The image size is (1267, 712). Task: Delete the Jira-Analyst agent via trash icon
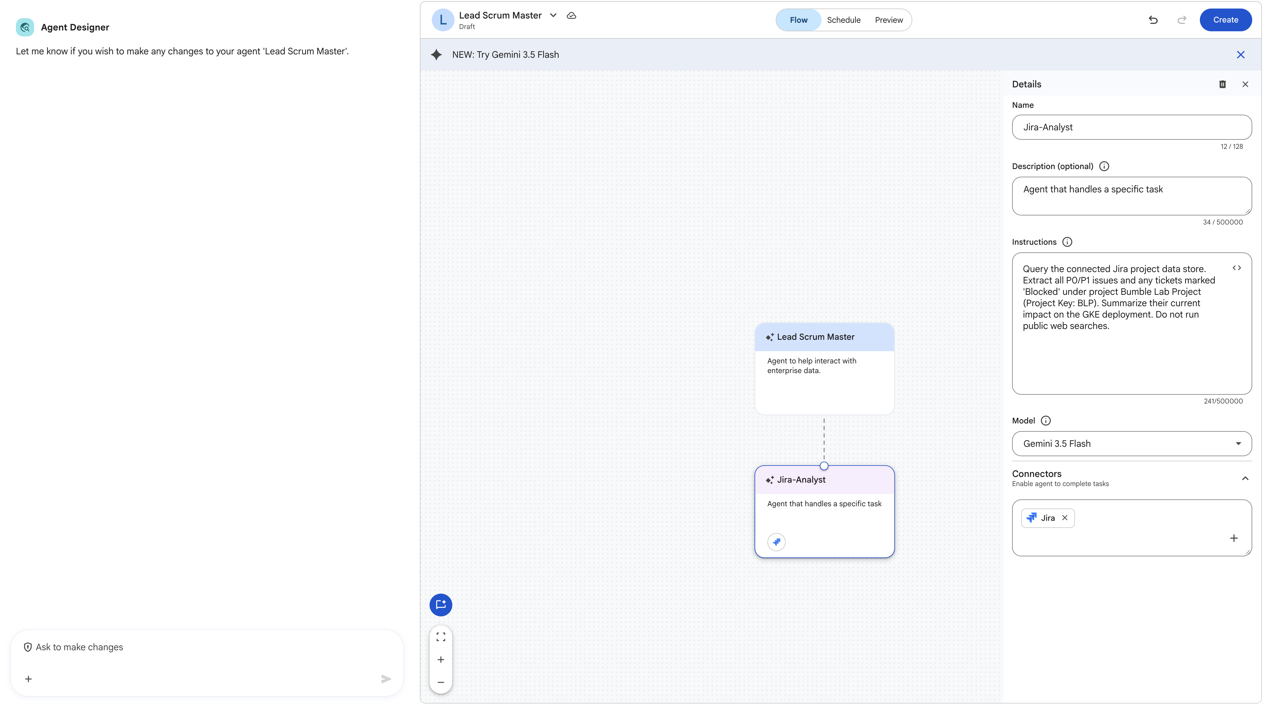(1222, 84)
